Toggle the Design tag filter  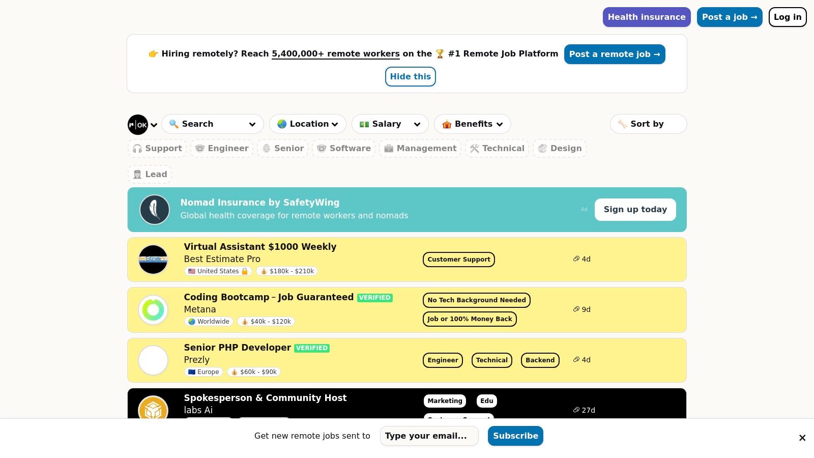[x=560, y=149]
